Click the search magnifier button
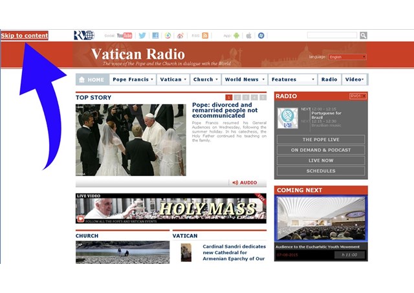The width and height of the screenshot is (414, 293). point(364,36)
